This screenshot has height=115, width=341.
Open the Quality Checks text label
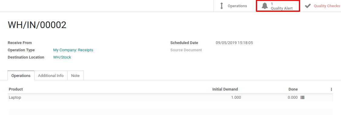click(x=327, y=6)
